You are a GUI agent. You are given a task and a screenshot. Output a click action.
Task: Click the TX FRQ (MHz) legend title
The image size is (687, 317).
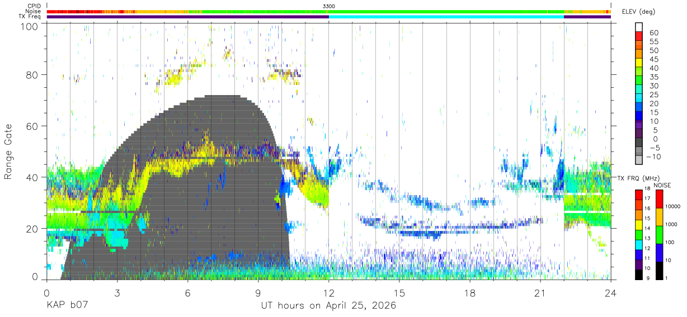(x=638, y=178)
